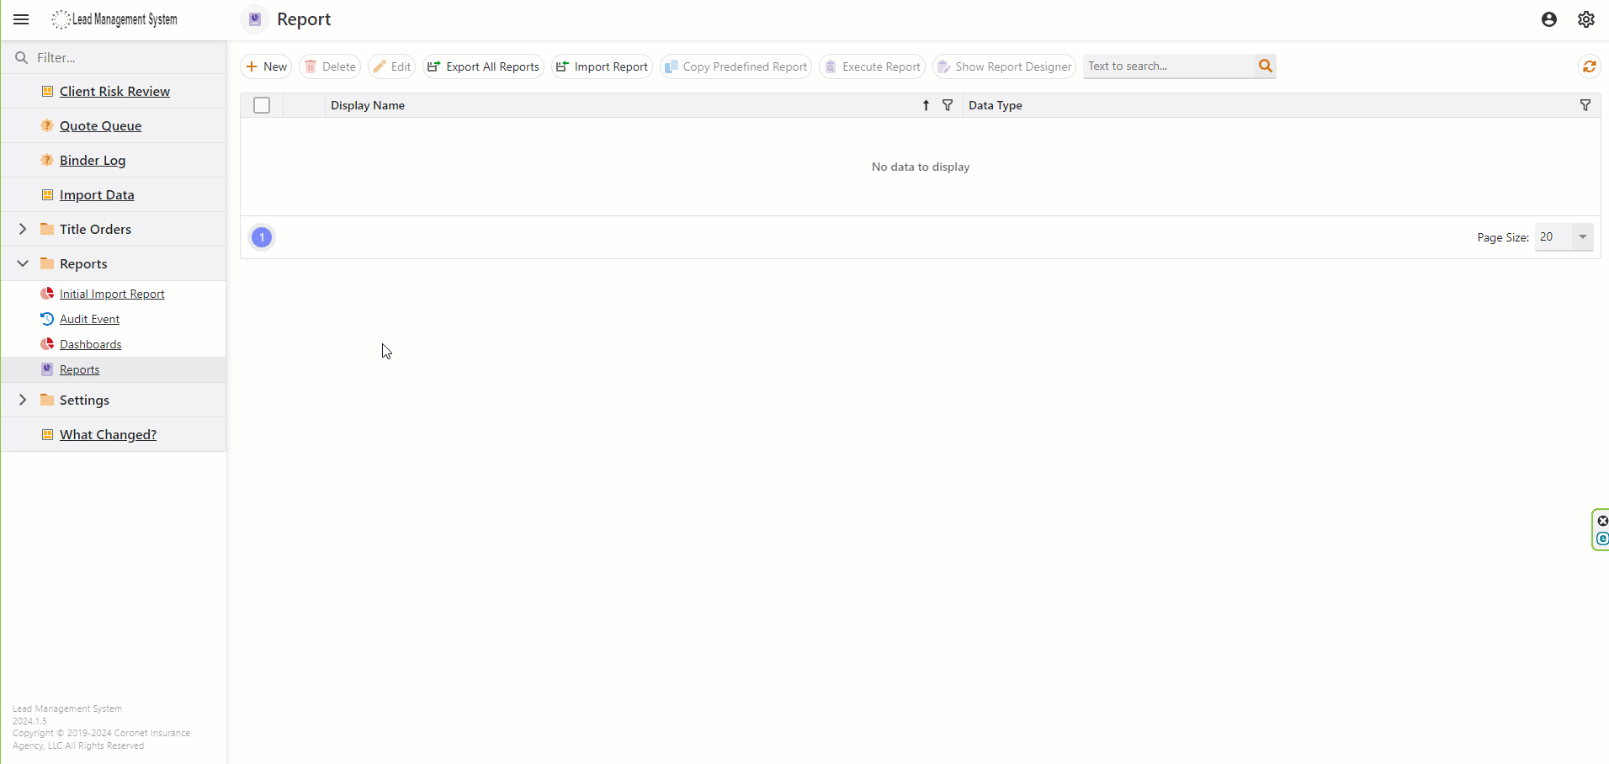
Task: Open Data Type column filter icon
Action: [1585, 105]
